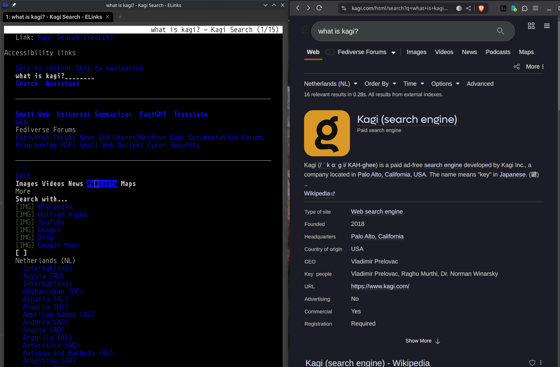Switch to the Podcasts tab in Kagi
560x367 pixels.
(x=498, y=52)
